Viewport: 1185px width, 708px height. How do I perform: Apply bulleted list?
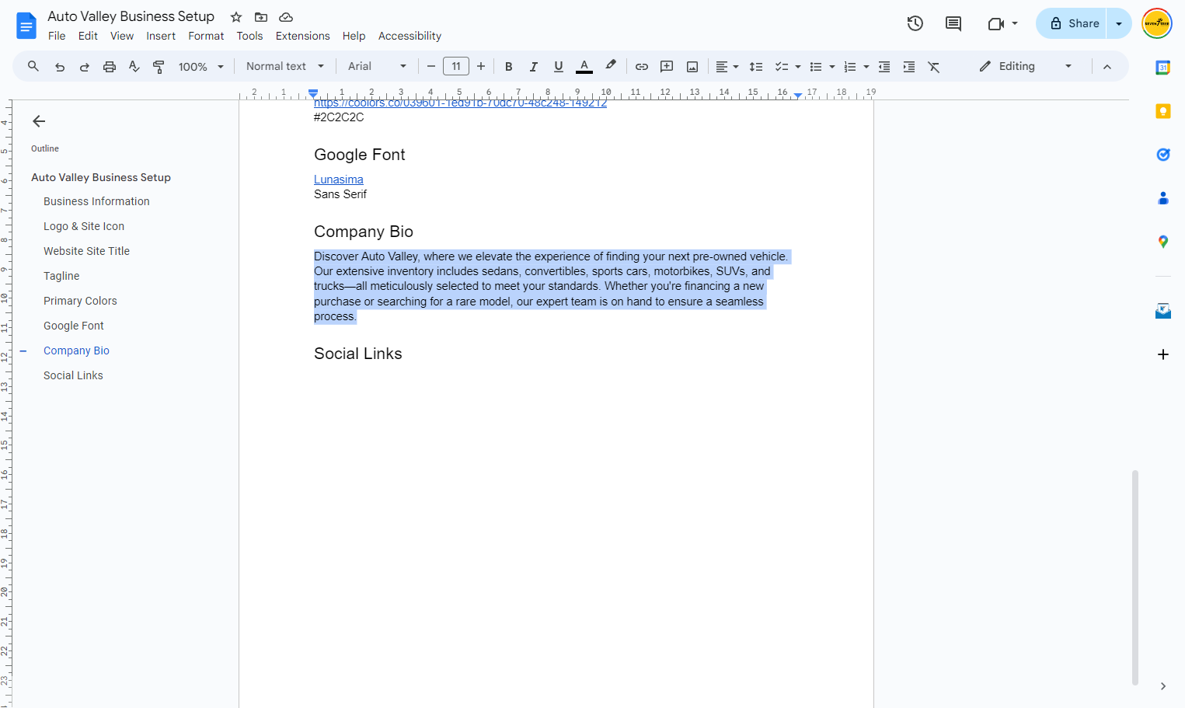(x=816, y=67)
